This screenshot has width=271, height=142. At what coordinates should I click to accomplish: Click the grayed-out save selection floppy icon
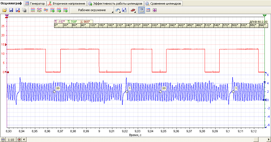coord(24,10)
